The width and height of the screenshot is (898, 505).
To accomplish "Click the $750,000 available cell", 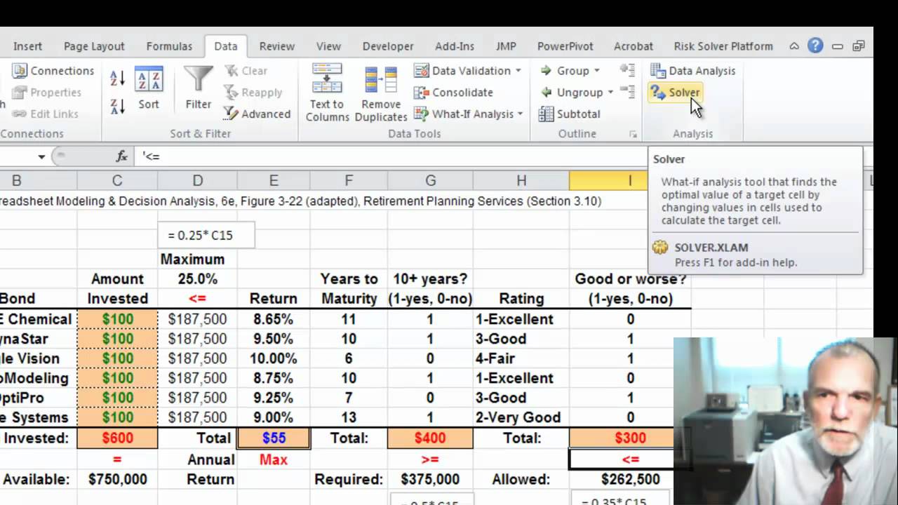I will [x=117, y=479].
